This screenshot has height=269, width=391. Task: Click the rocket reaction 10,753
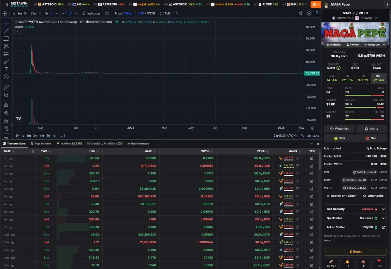(x=331, y=263)
